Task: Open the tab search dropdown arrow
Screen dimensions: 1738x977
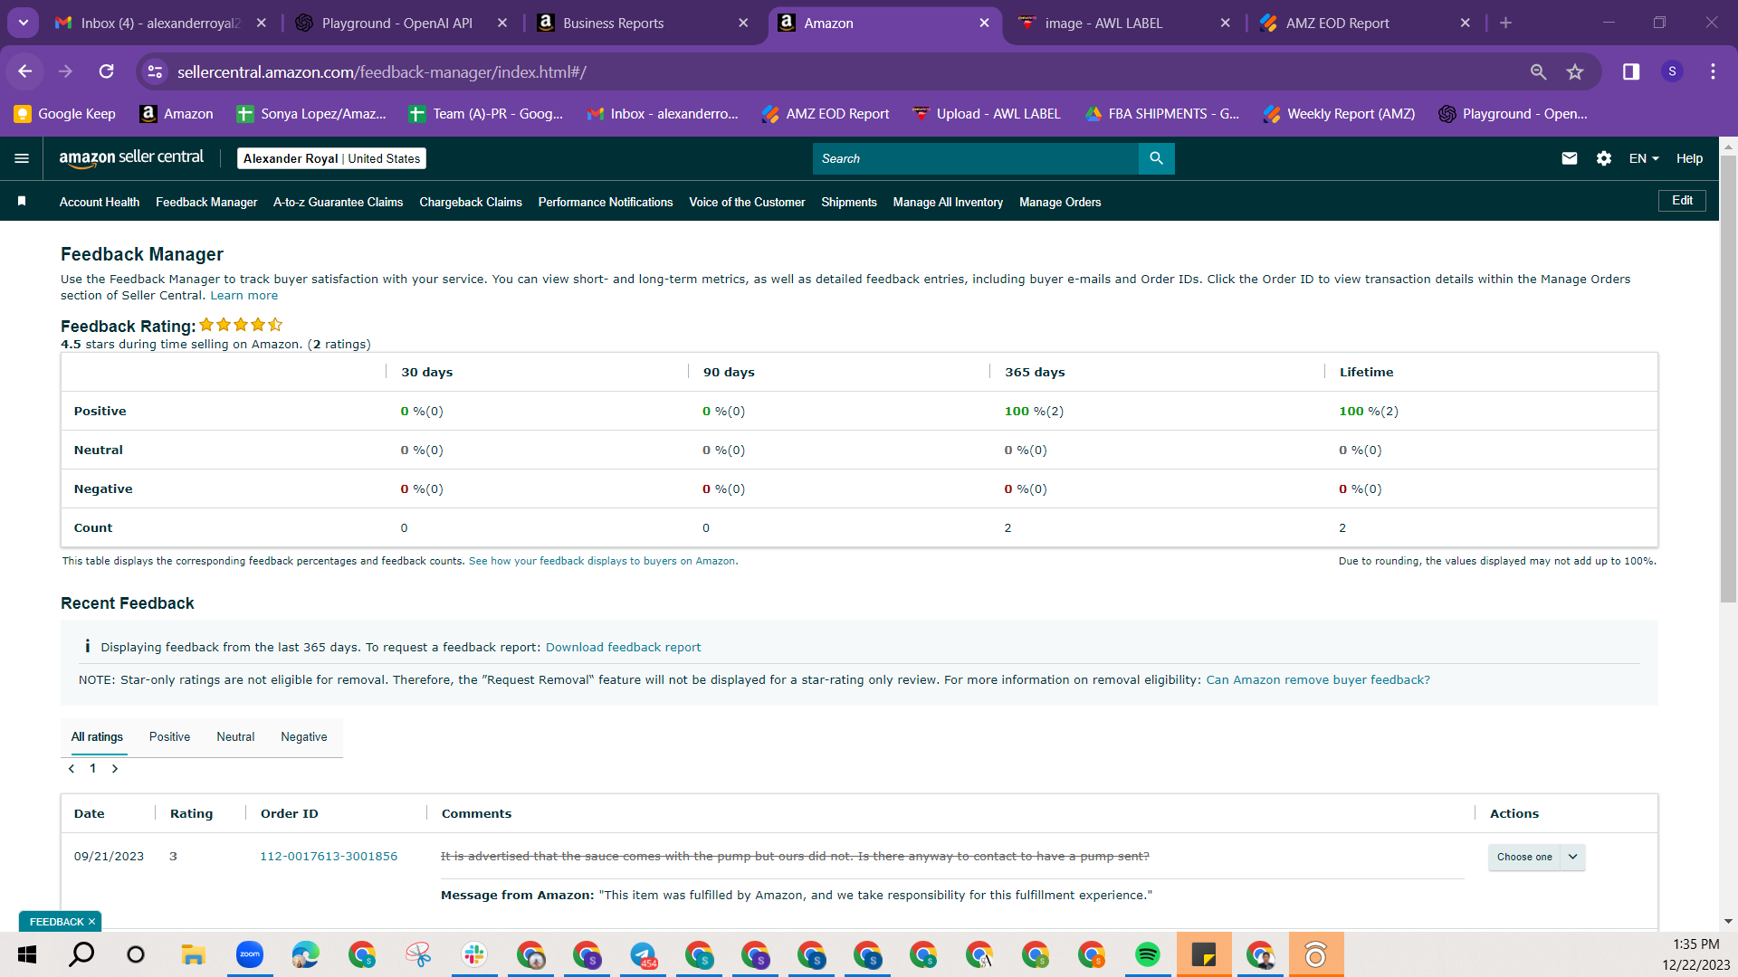Action: click(24, 24)
